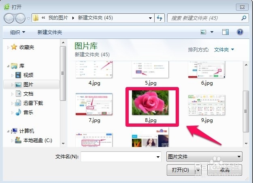The height and width of the screenshot is (183, 253).
Task: Click the 文档 document icon
Action: pyautogui.click(x=18, y=94)
